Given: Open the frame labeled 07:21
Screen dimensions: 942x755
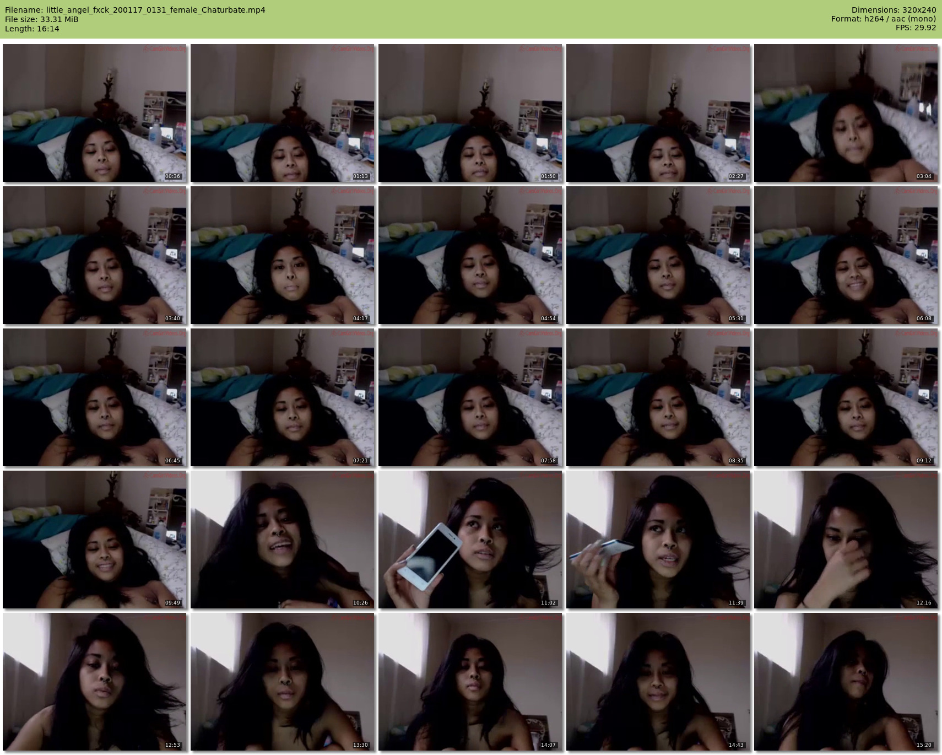Looking at the screenshot, I should point(283,397).
